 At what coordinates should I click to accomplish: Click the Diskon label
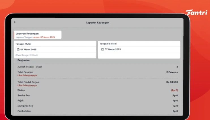(x=21, y=90)
